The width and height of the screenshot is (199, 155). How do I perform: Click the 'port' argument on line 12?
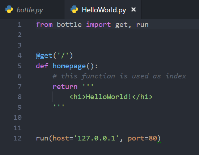point(136,138)
